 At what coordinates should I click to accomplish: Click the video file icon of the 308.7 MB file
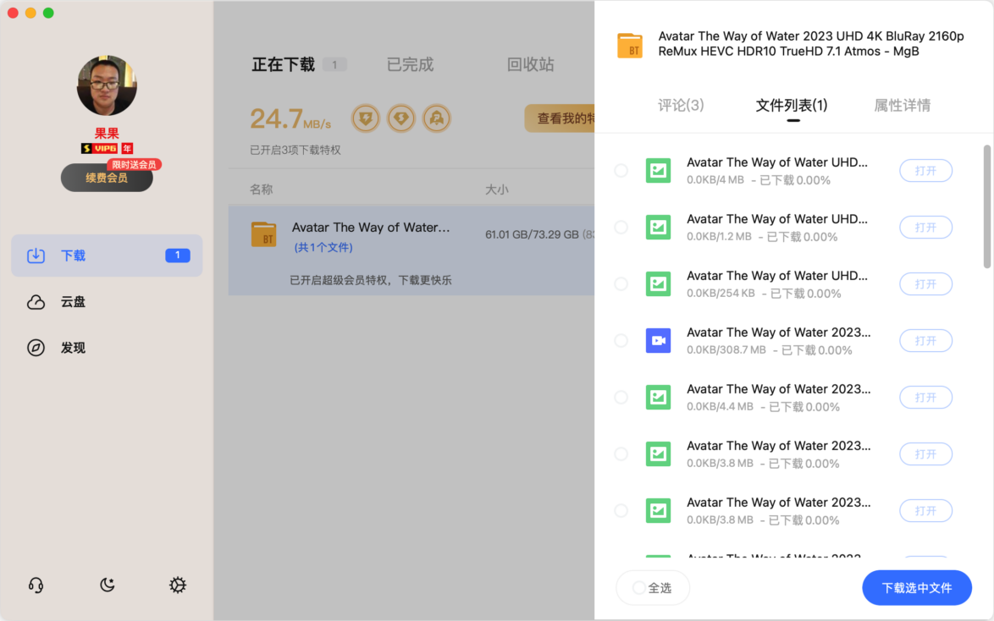[x=658, y=341]
